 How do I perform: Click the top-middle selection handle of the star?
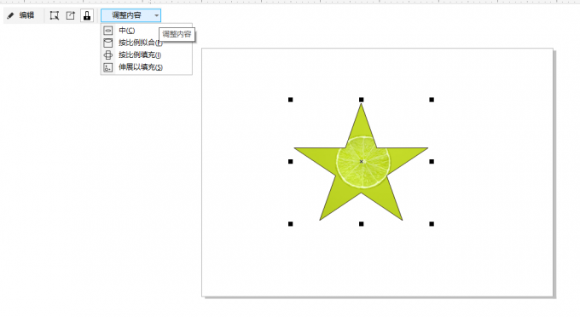click(362, 100)
